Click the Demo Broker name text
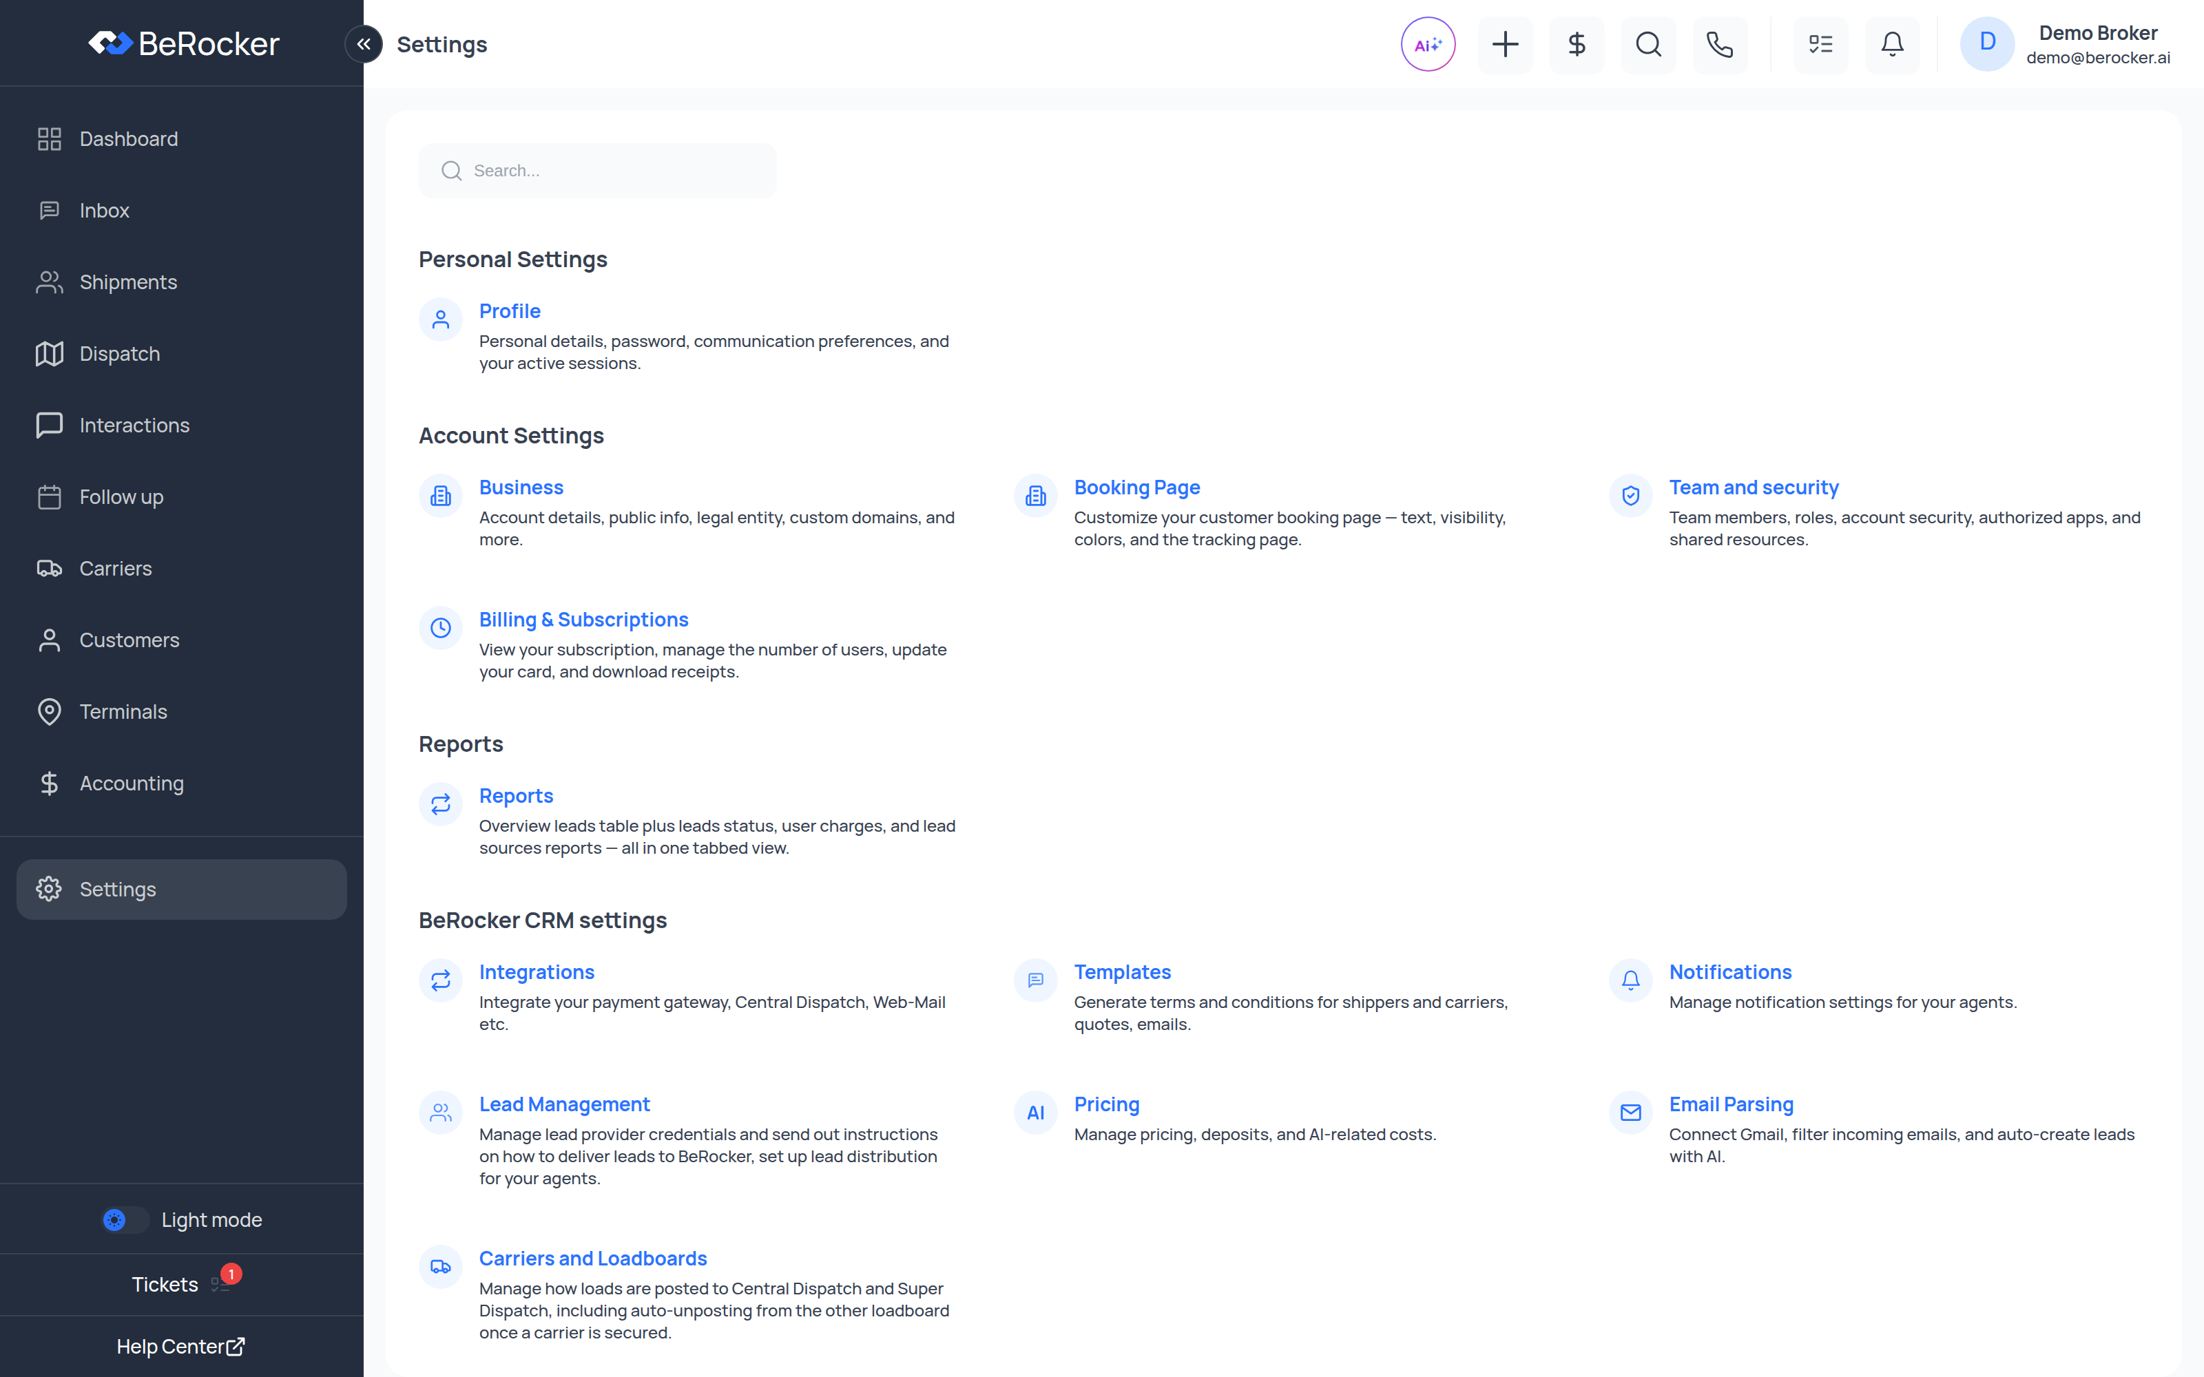 point(2097,33)
